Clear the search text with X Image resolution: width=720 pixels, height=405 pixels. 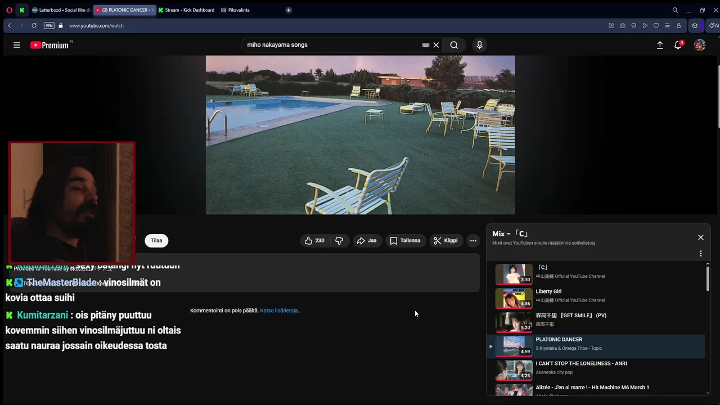436,45
